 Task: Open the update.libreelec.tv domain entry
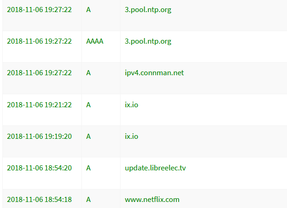pyautogui.click(x=155, y=168)
